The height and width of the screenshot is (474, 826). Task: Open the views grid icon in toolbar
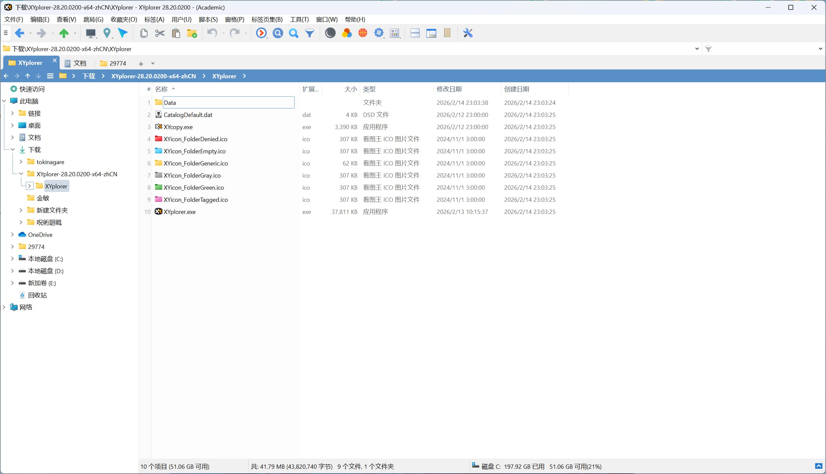point(395,33)
